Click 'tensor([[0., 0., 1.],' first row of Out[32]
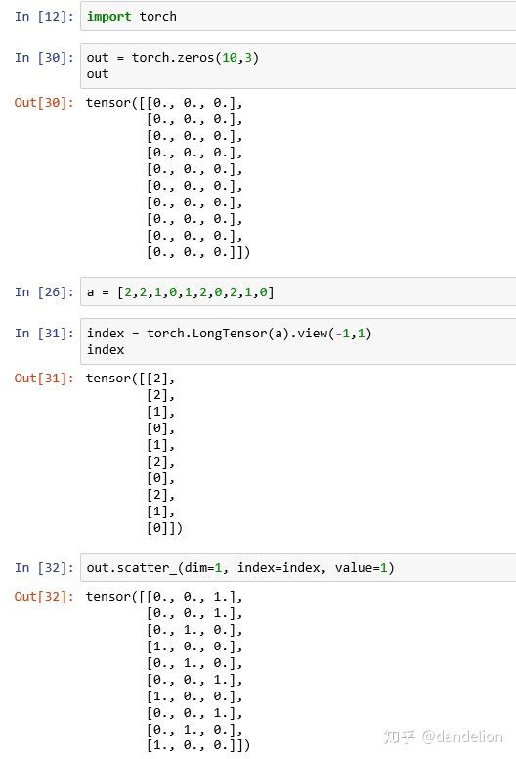The width and height of the screenshot is (516, 759). point(164,597)
